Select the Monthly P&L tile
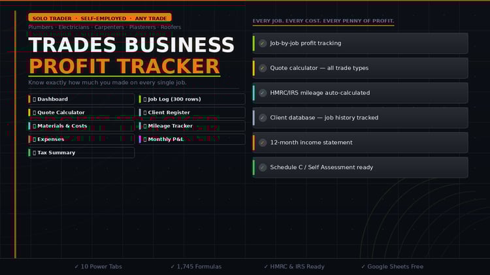Image resolution: width=490 pixels, height=275 pixels. 192,139
